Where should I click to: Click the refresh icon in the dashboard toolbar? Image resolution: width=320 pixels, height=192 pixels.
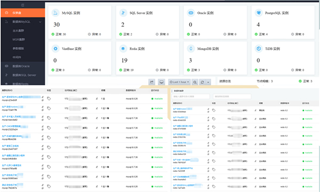click(202, 82)
